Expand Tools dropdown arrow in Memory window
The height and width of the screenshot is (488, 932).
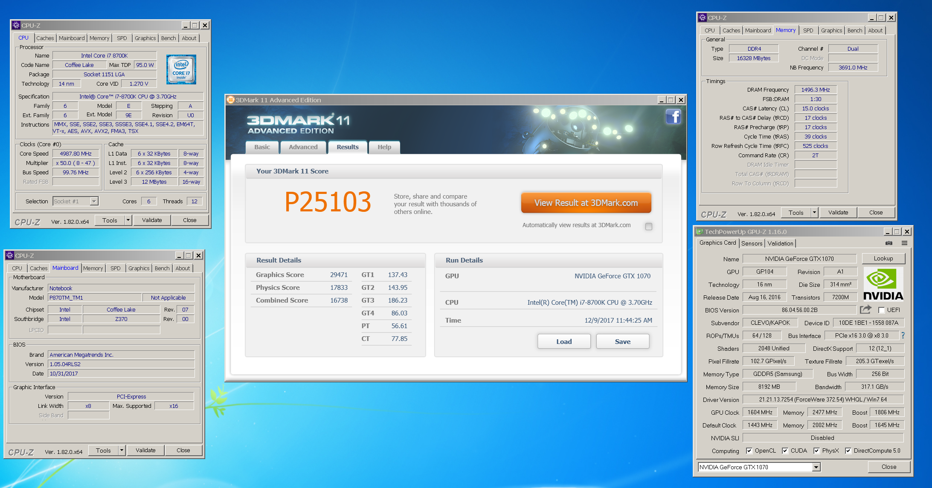point(814,212)
